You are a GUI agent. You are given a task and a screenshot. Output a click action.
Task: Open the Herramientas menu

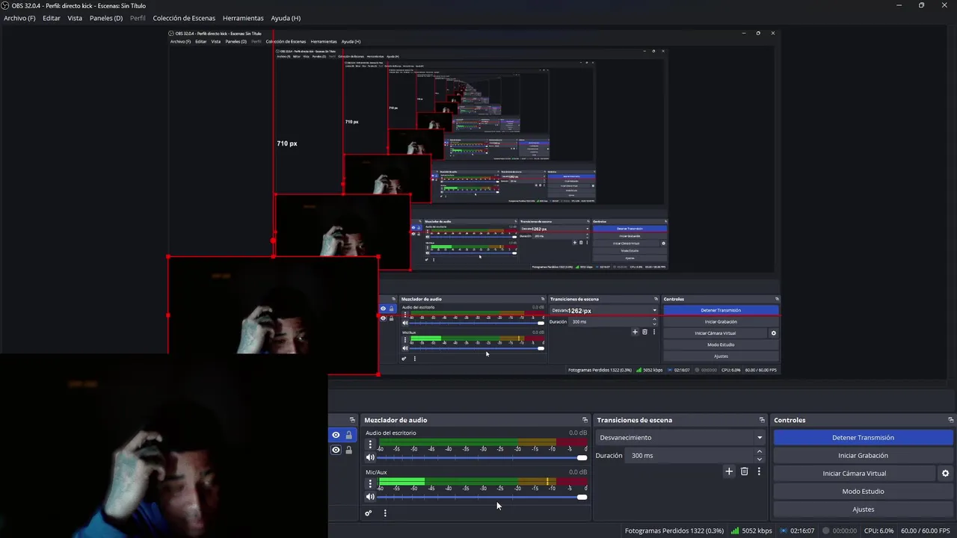click(243, 18)
